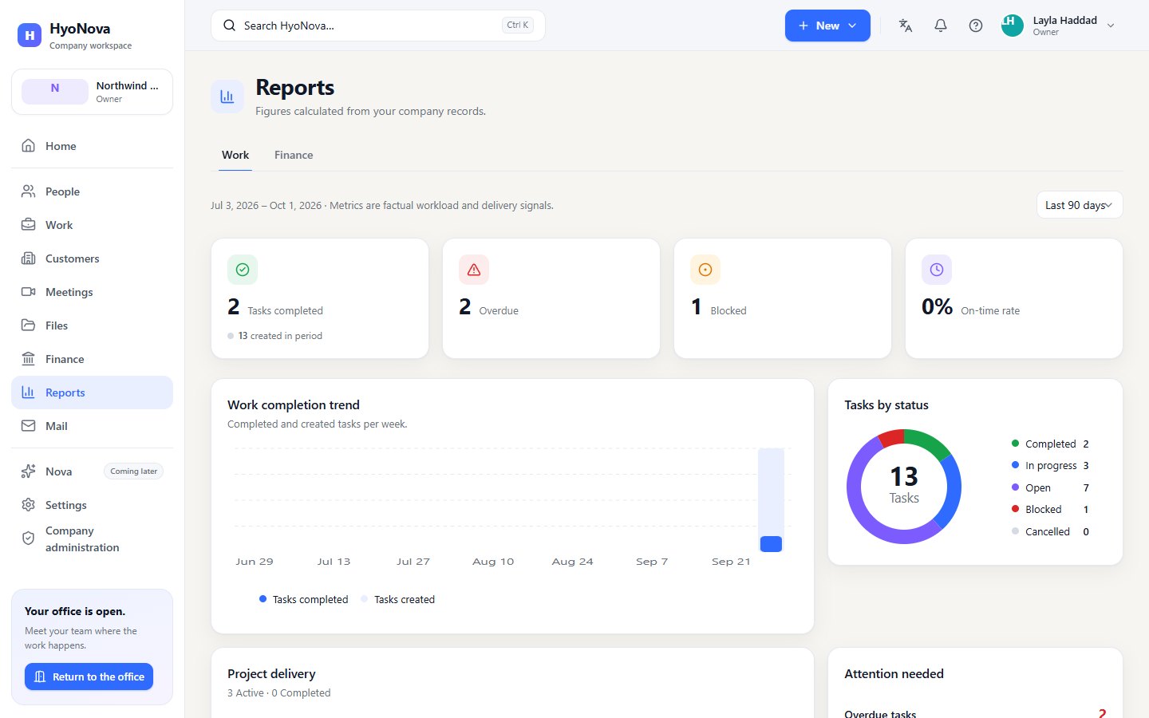
Task: Click the Coming later badge
Action: (134, 471)
